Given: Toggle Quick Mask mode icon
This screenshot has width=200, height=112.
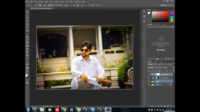Looking at the screenshot, I should (27, 80).
